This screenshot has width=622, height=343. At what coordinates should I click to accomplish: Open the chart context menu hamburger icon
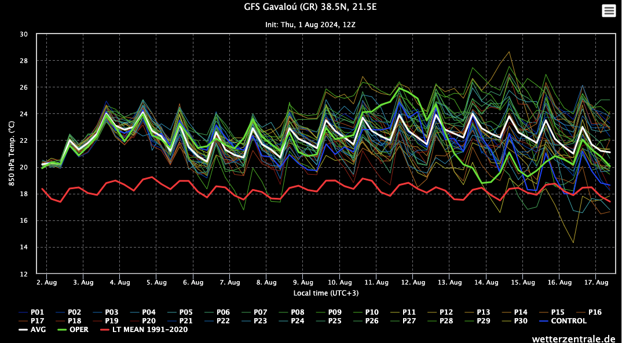[x=609, y=10]
